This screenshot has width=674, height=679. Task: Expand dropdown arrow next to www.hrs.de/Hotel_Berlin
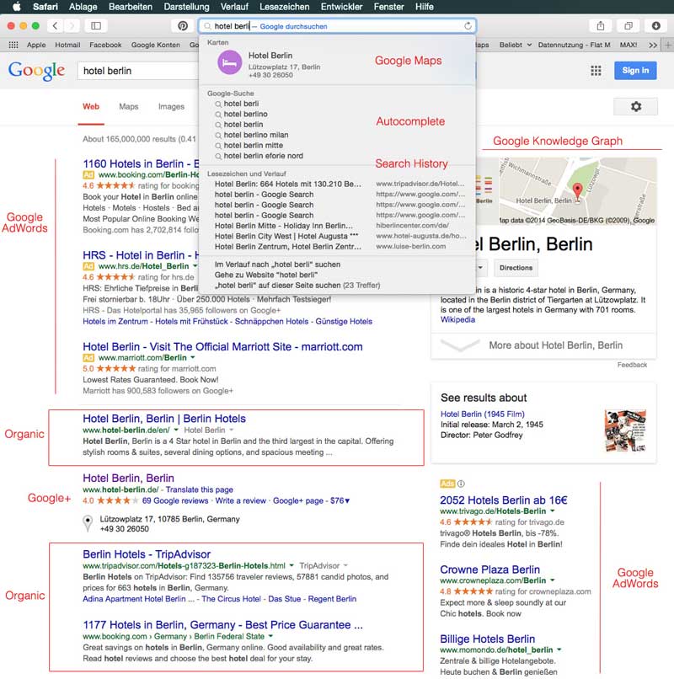pyautogui.click(x=195, y=266)
